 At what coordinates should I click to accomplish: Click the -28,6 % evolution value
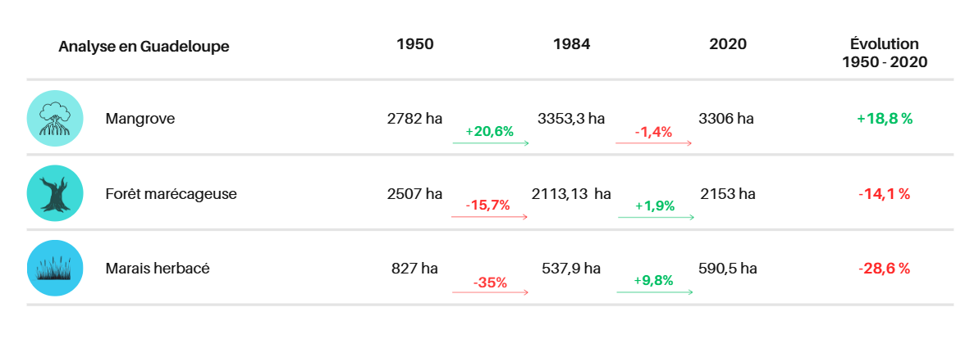pos(885,268)
